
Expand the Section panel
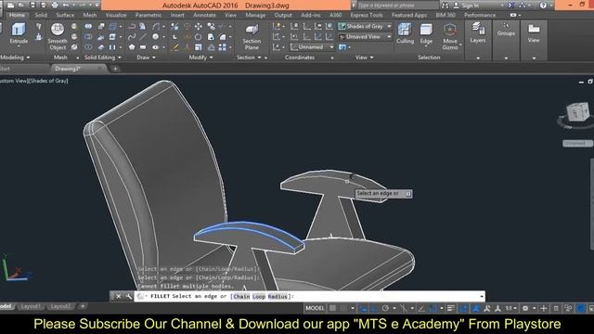249,58
